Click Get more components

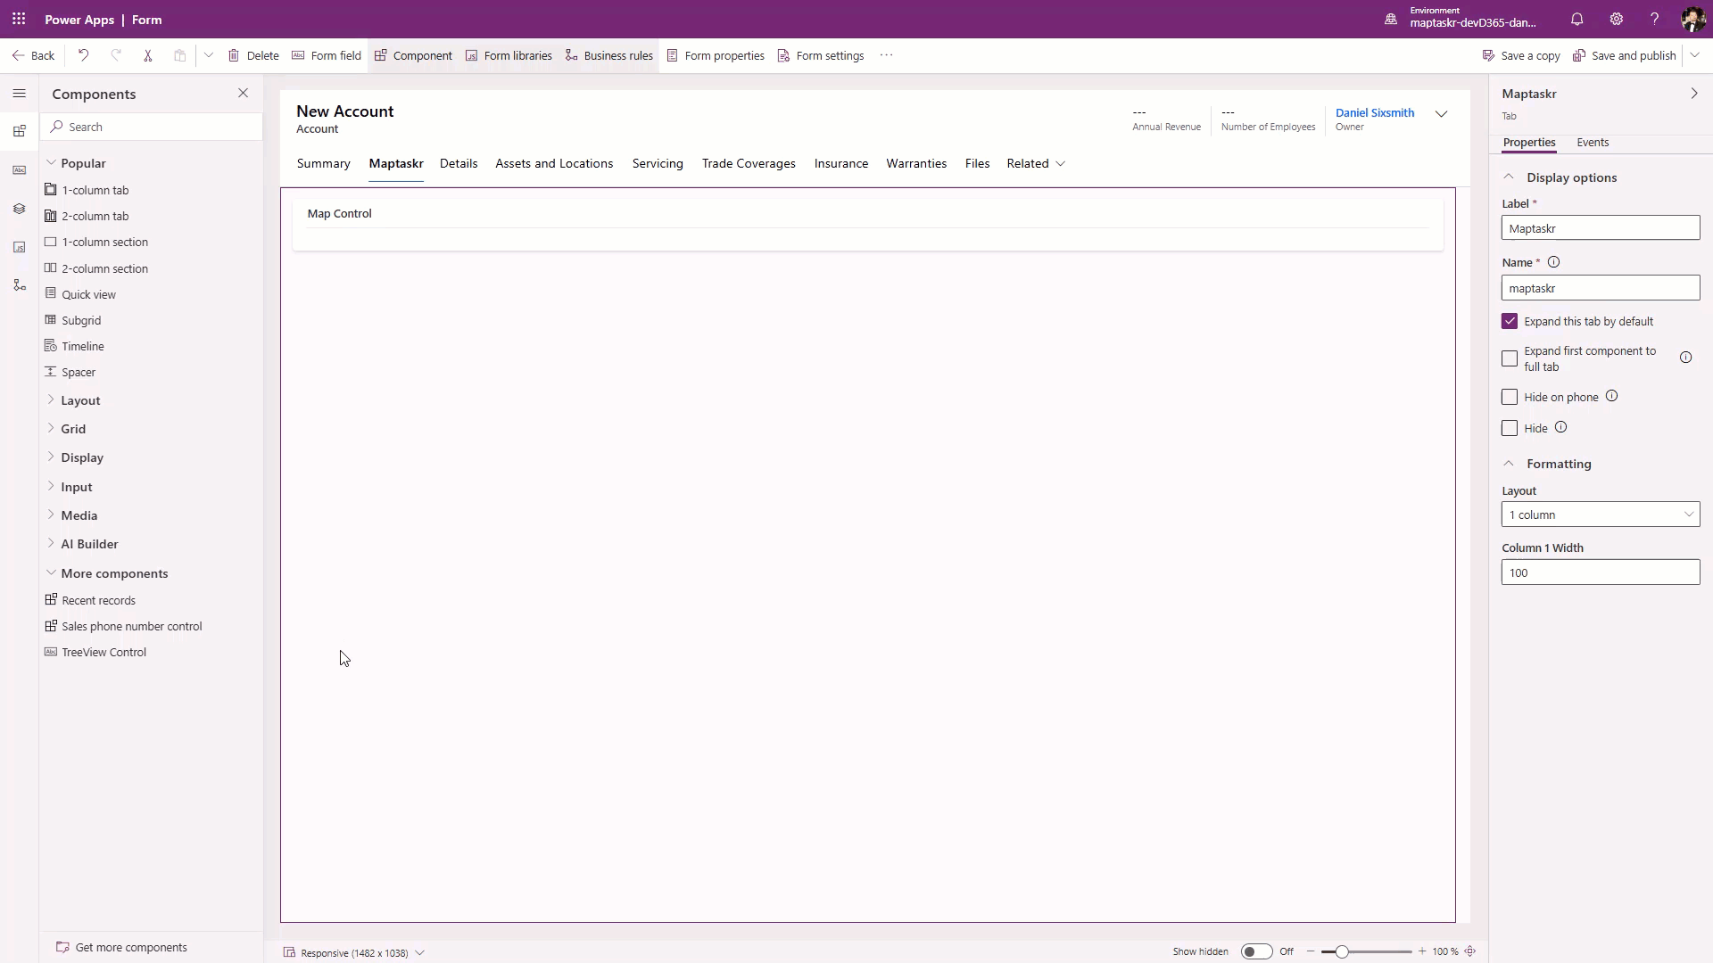point(132,946)
